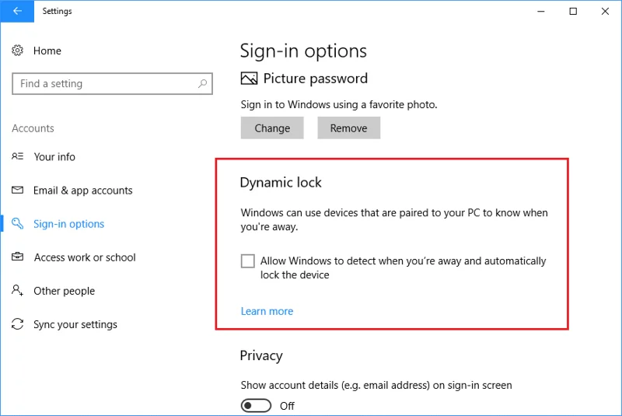Viewport: 622px width, 416px height.
Task: Go to Other people settings
Action: [65, 291]
